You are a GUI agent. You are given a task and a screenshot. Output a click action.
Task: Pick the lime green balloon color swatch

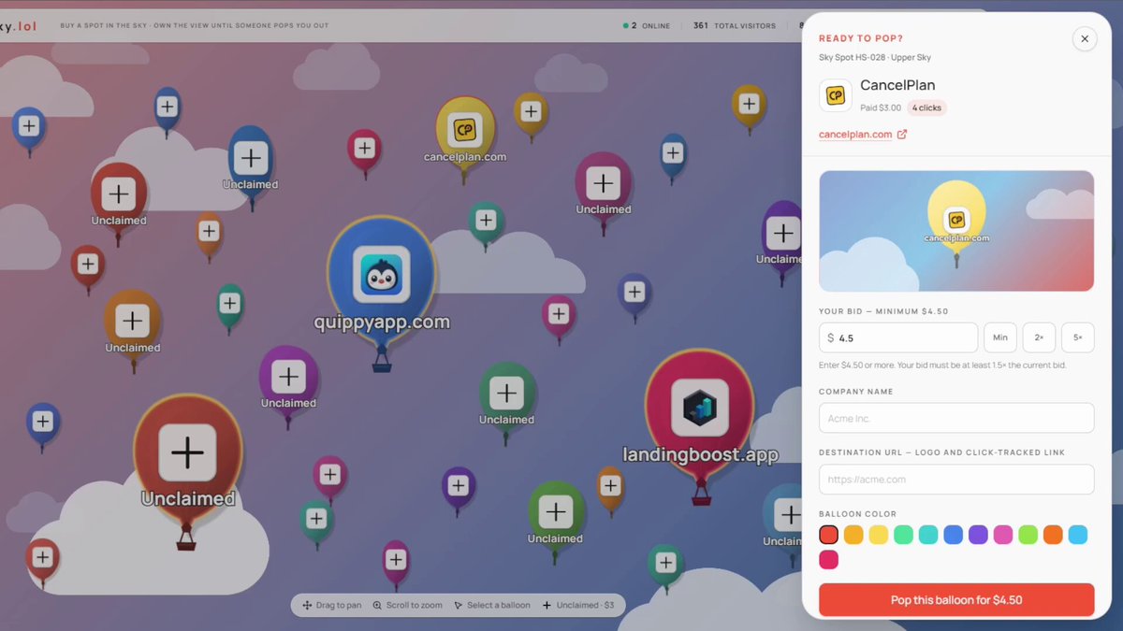click(x=1028, y=535)
